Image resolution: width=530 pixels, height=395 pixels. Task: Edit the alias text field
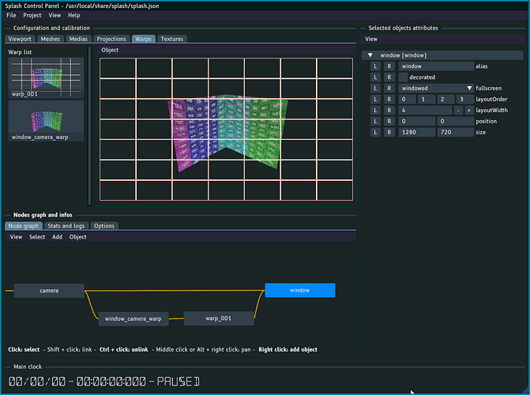436,66
